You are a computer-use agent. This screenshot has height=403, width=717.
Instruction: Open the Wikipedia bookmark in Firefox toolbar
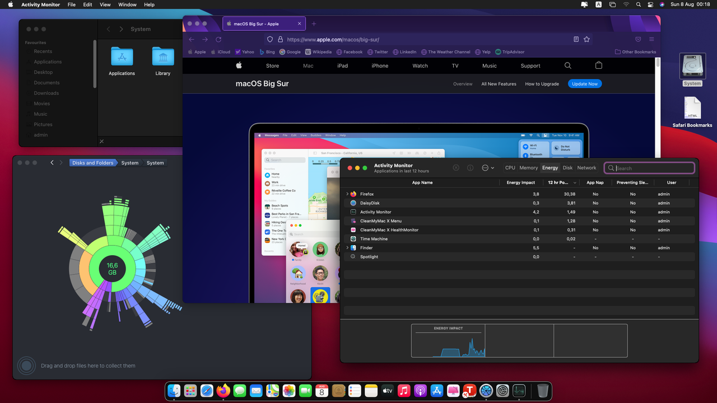pyautogui.click(x=318, y=52)
